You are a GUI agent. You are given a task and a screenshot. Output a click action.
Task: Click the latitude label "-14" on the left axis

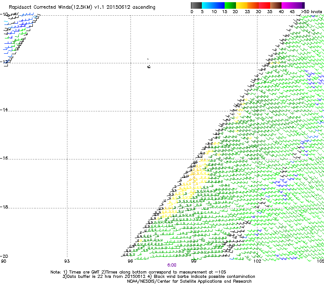point(4,110)
